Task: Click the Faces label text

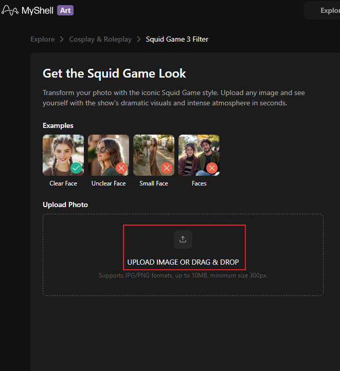Action: [199, 183]
